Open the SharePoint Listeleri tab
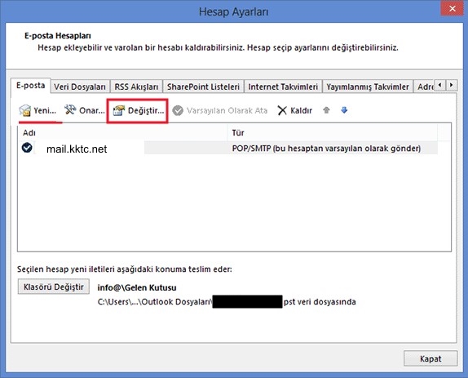468x378 pixels. coord(203,87)
